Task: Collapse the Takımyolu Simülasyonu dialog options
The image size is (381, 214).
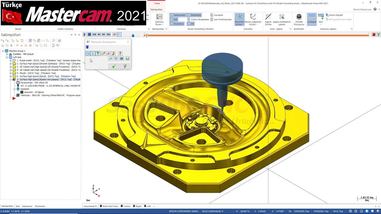Action: (87, 47)
